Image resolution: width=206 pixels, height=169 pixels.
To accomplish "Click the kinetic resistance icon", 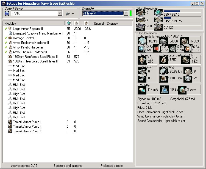I will click(x=172, y=48).
